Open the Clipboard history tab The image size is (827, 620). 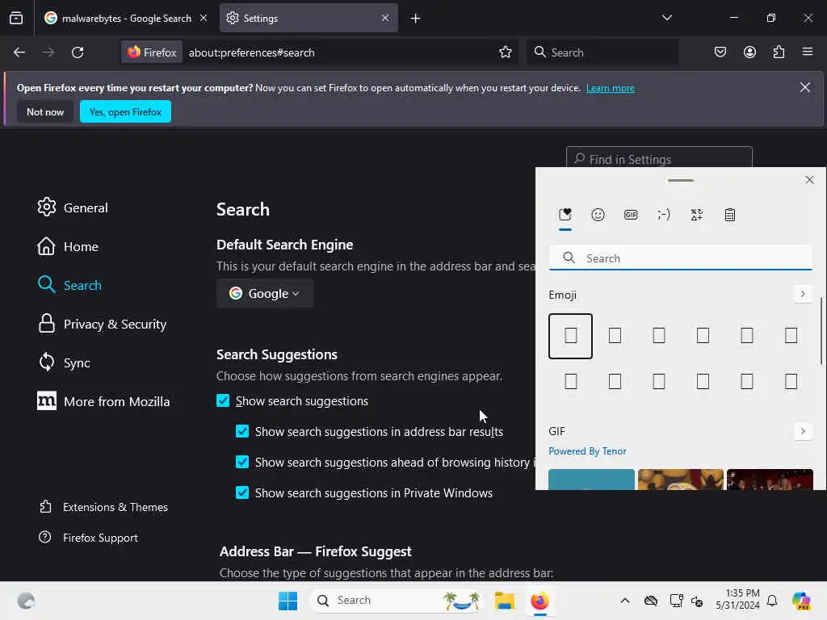click(730, 215)
